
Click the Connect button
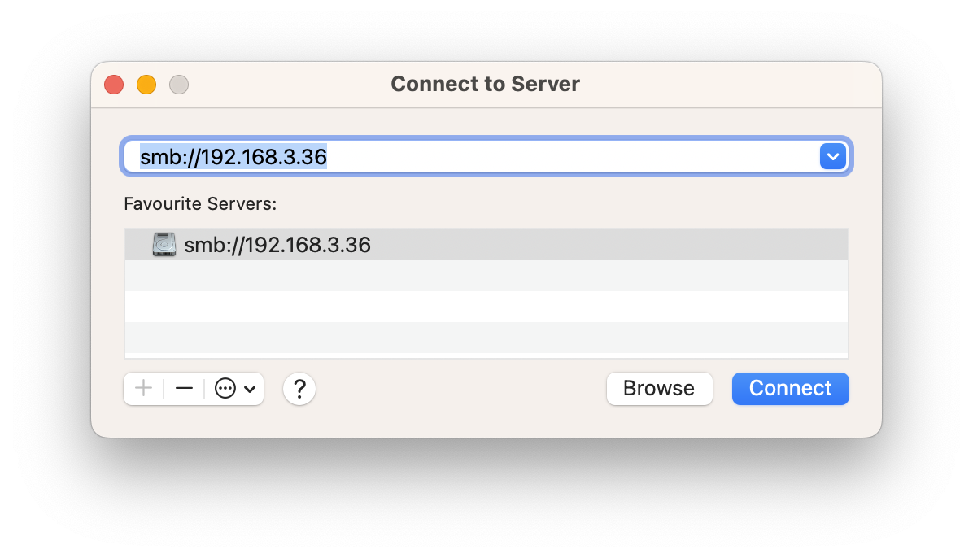790,389
